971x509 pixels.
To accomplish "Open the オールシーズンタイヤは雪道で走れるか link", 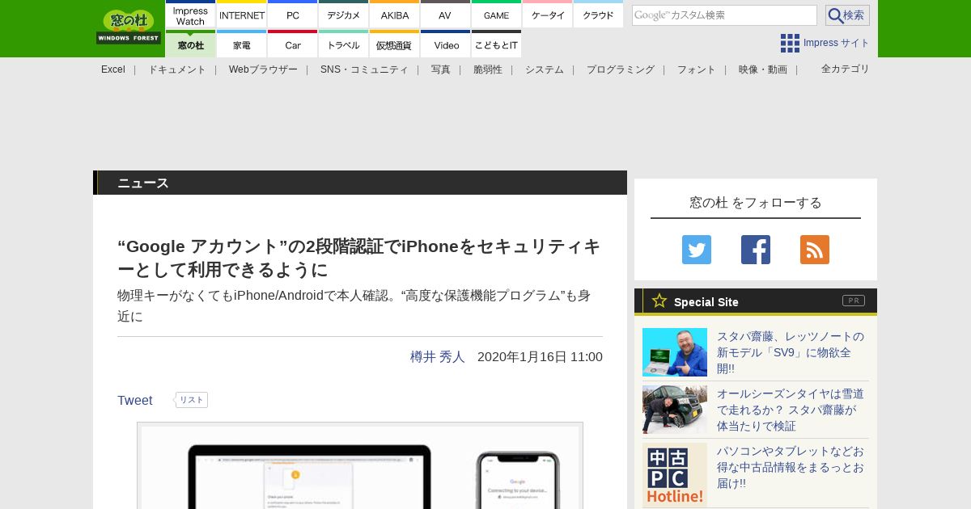I will (791, 410).
